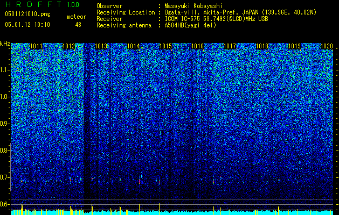Select the file name 0501121010.png
339x215 pixels.
click(x=27, y=15)
